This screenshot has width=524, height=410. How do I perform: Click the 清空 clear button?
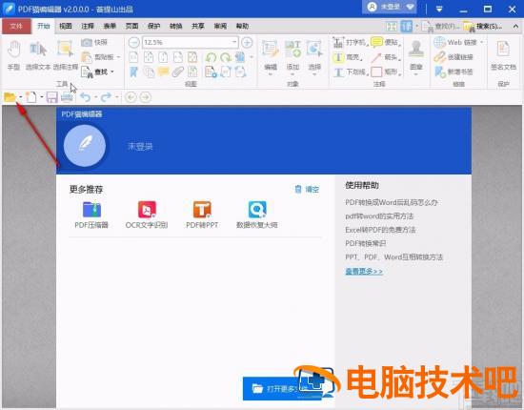click(307, 190)
